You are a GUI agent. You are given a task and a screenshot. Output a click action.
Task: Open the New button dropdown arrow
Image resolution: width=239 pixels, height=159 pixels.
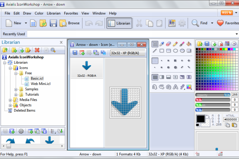point(26,23)
